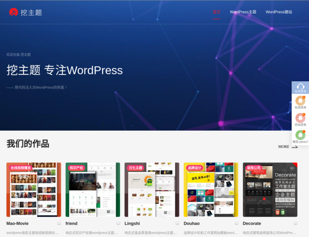Click the 知识产权 category badge
The image size is (309, 237).
pyautogui.click(x=77, y=168)
